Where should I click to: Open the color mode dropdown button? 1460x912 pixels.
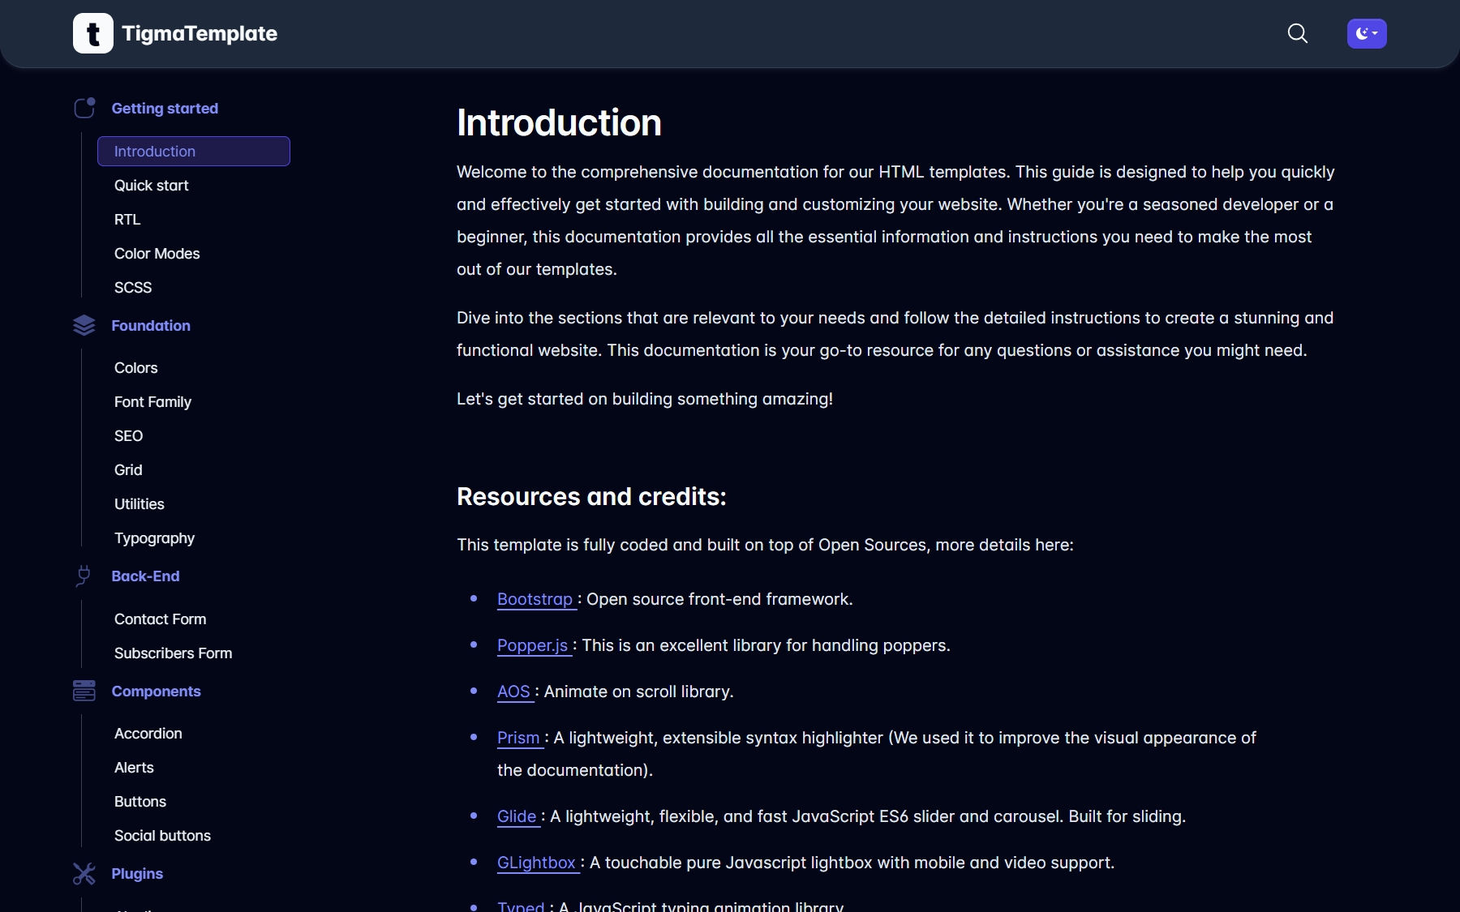coord(1367,33)
